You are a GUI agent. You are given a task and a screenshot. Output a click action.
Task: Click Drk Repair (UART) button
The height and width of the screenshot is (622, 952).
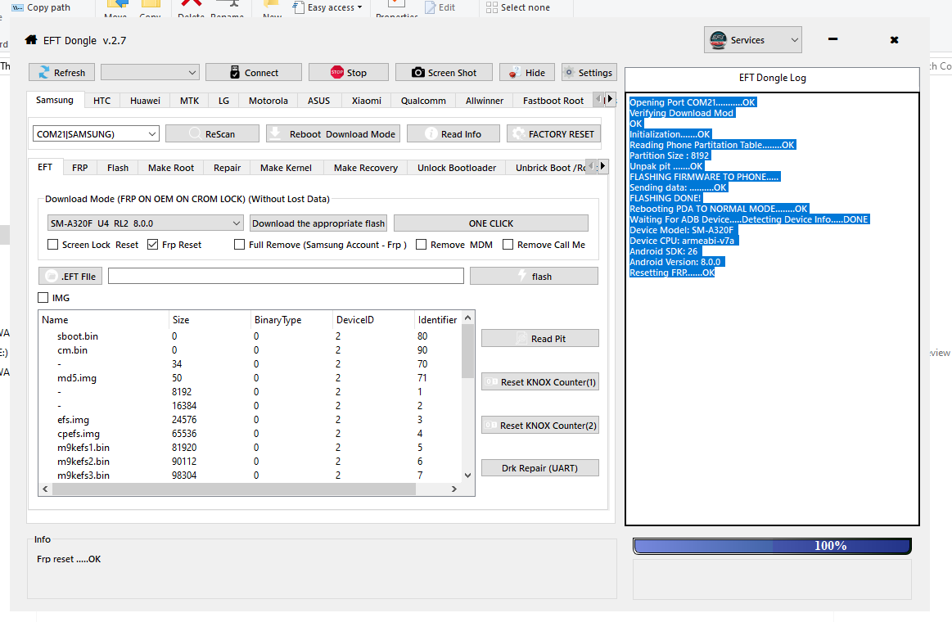(539, 468)
